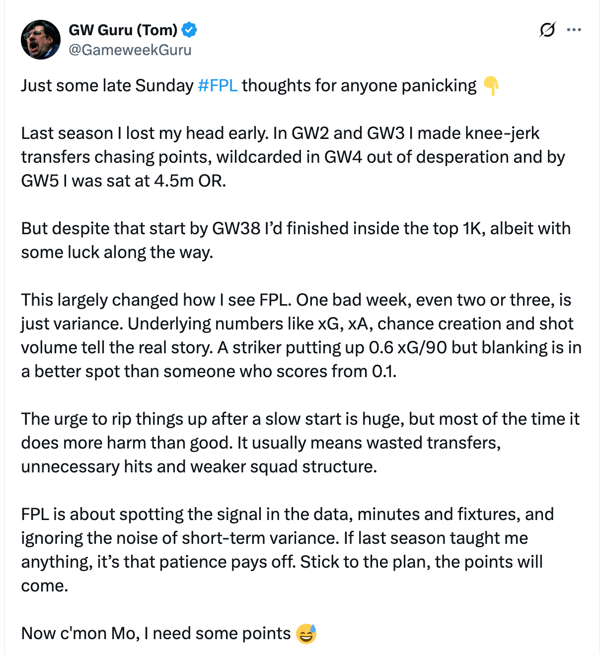This screenshot has width=602, height=654.
Task: Open the @GameweekGuru handle link
Action: coord(130,50)
